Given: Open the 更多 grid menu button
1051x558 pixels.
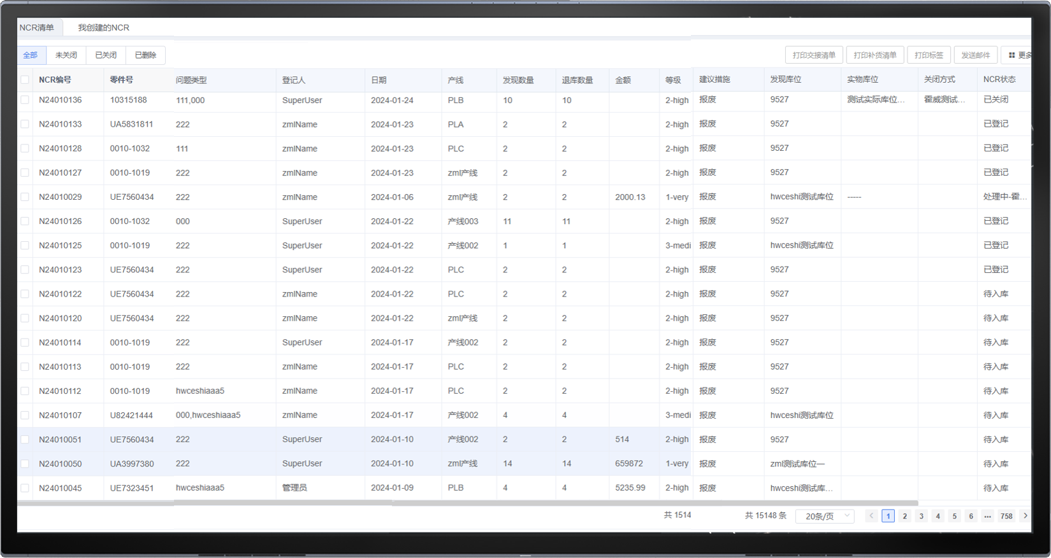Looking at the screenshot, I should 1019,55.
